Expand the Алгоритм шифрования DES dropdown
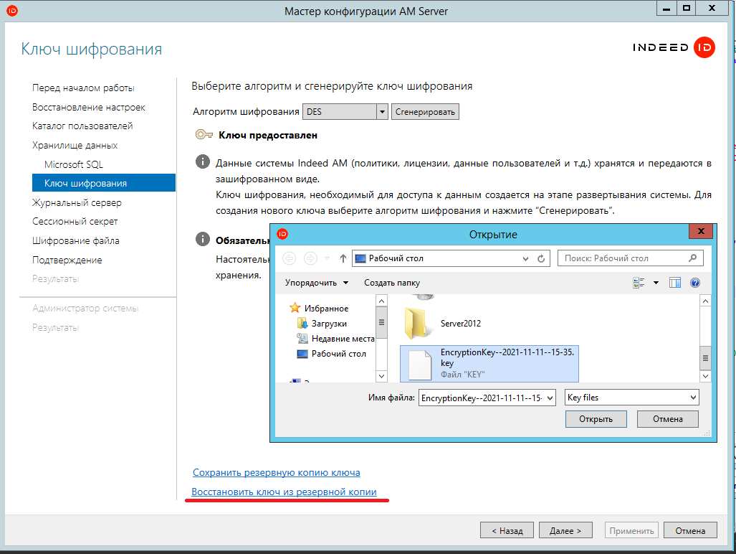 click(x=382, y=112)
